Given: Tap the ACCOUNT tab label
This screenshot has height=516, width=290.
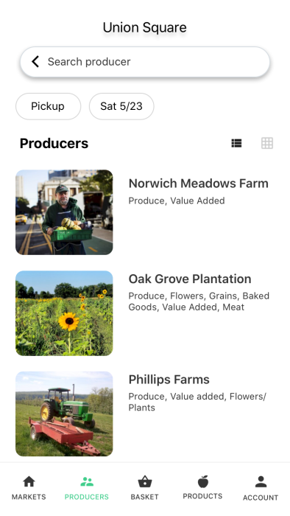Looking at the screenshot, I should tap(261, 498).
